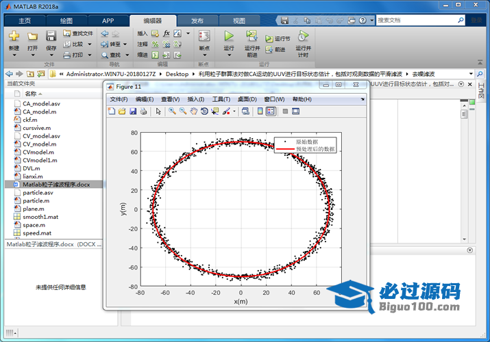Click the Save Figure disk icon
Viewport: 490px width, 342px height.
coord(132,111)
